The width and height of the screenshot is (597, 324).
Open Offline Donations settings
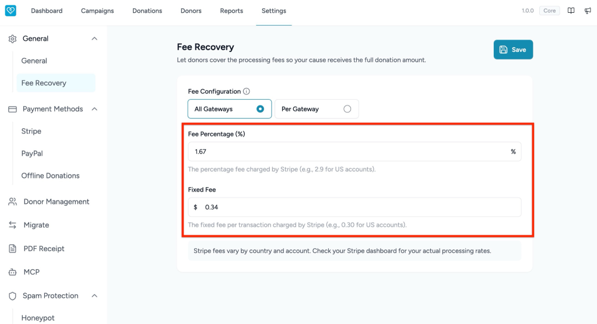point(50,176)
